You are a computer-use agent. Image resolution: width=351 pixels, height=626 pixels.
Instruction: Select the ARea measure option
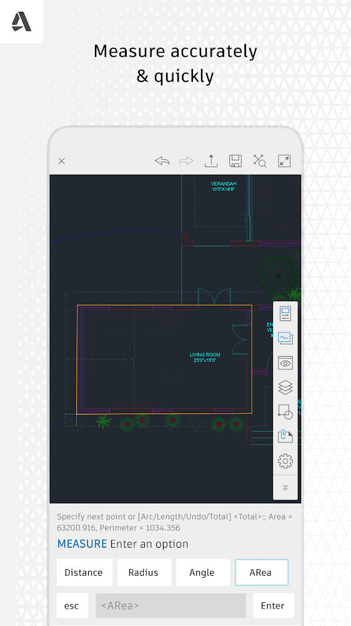click(x=261, y=573)
